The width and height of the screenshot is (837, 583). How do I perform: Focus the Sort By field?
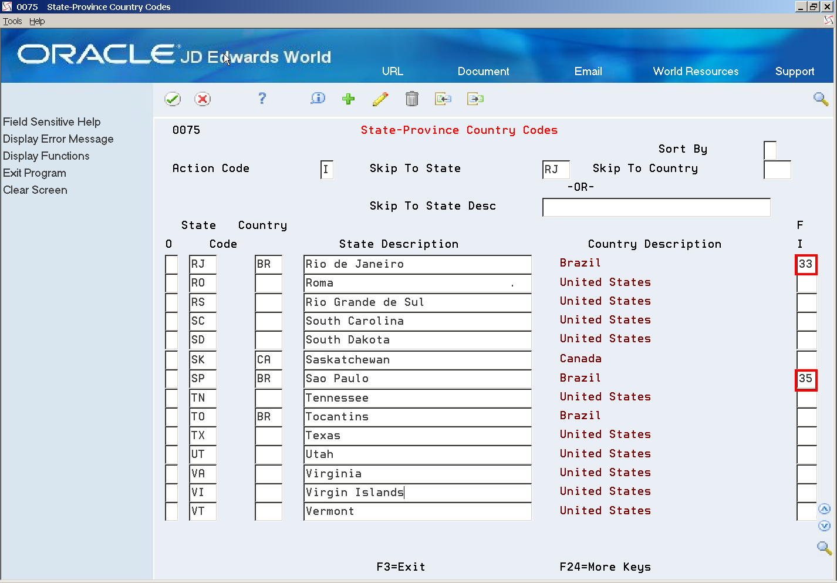(x=770, y=150)
